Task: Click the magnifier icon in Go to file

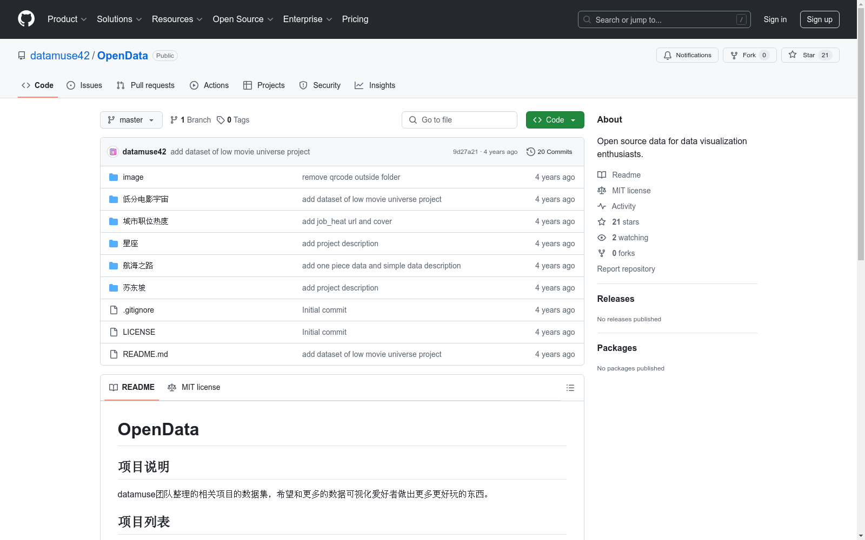Action: click(x=413, y=120)
